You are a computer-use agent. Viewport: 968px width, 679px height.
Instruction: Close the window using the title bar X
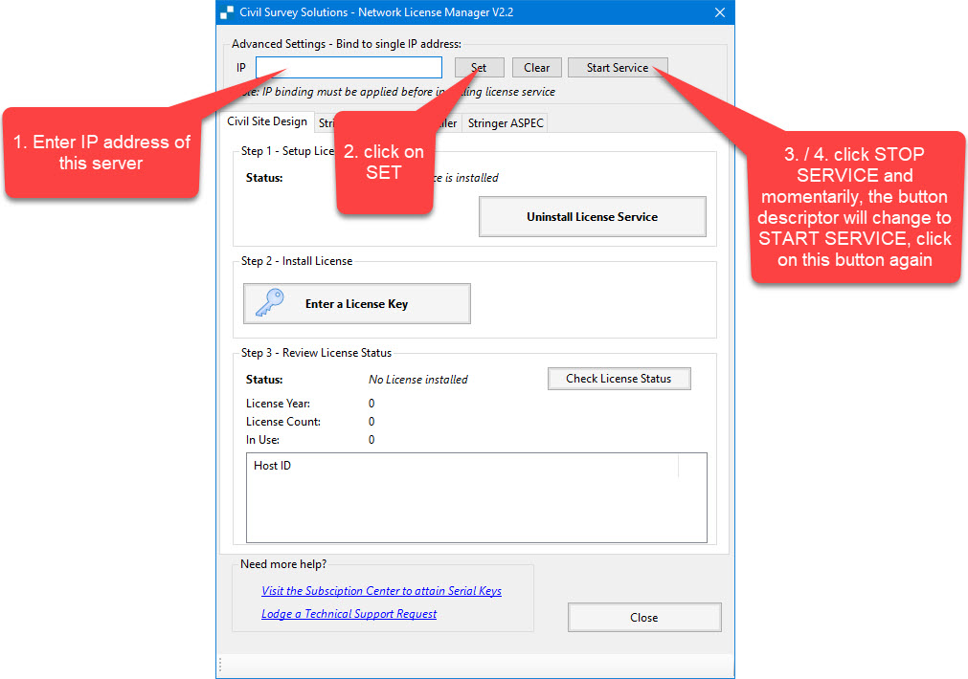coord(719,12)
